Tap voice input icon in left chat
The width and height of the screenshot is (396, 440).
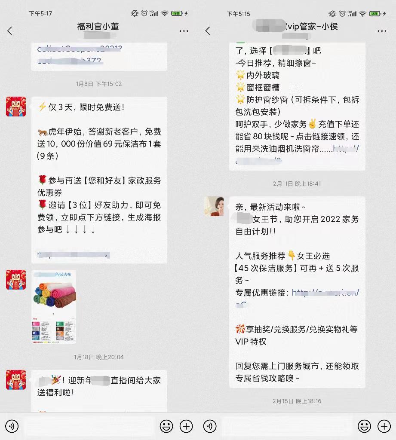12,426
